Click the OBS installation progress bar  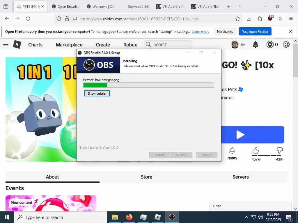[x=149, y=85]
